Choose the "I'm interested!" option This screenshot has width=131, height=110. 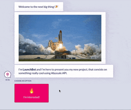point(31,93)
